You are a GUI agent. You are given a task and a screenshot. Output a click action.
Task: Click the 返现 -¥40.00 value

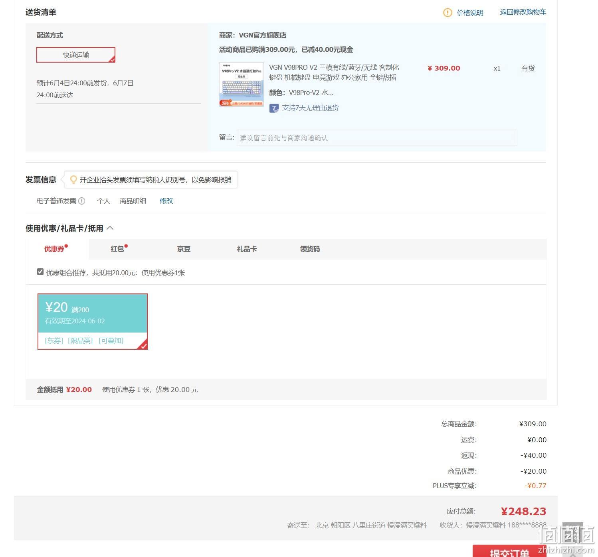533,455
